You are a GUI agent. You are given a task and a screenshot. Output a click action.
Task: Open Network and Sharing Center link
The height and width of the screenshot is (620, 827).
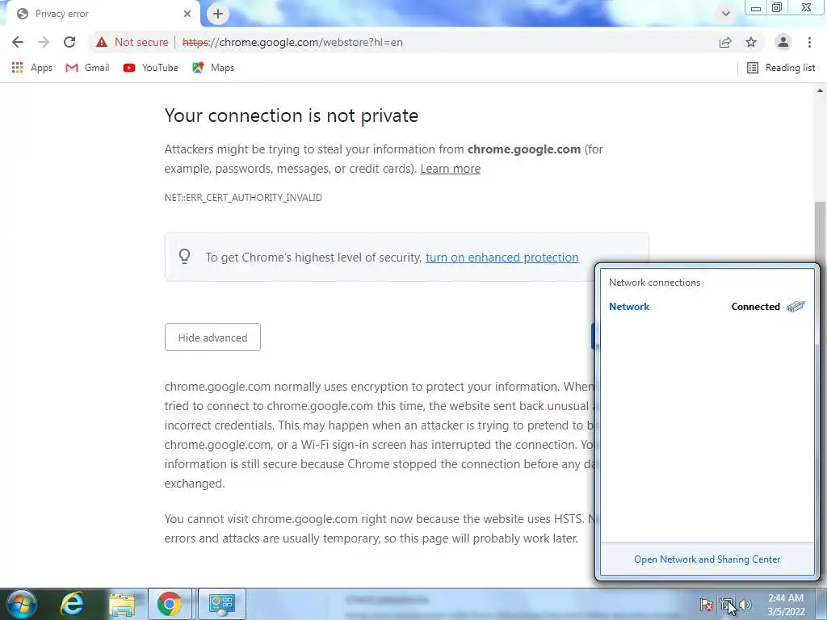707,559
